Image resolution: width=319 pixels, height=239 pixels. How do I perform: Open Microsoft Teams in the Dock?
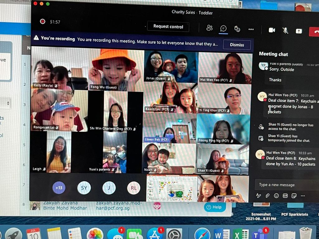(x=259, y=234)
